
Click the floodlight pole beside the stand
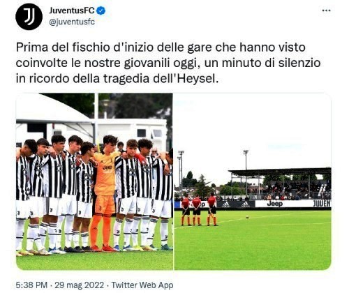pos(246,173)
